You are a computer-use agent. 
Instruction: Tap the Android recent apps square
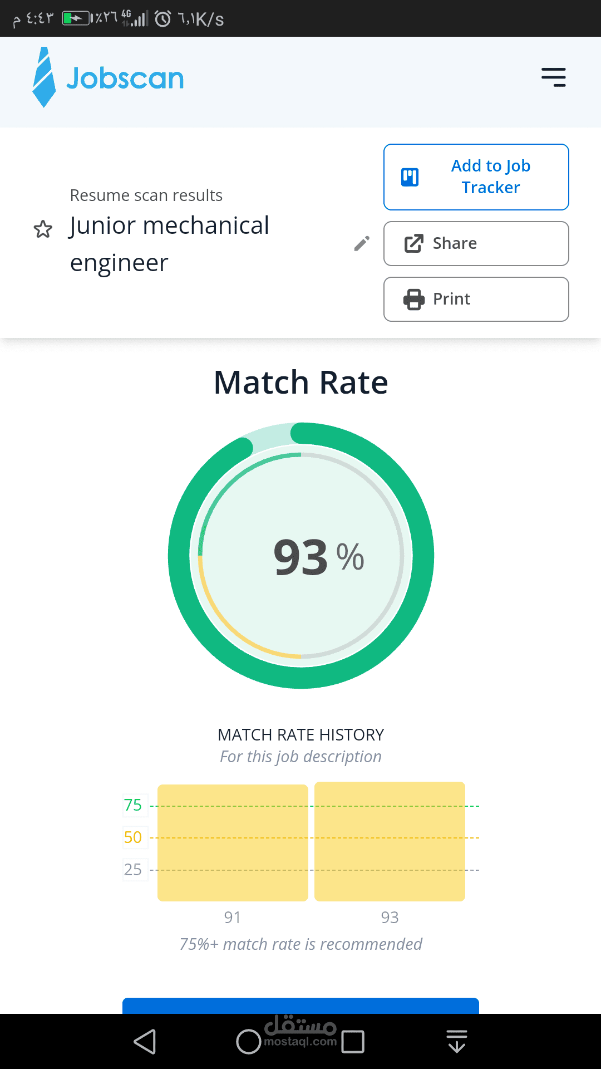point(353,1042)
